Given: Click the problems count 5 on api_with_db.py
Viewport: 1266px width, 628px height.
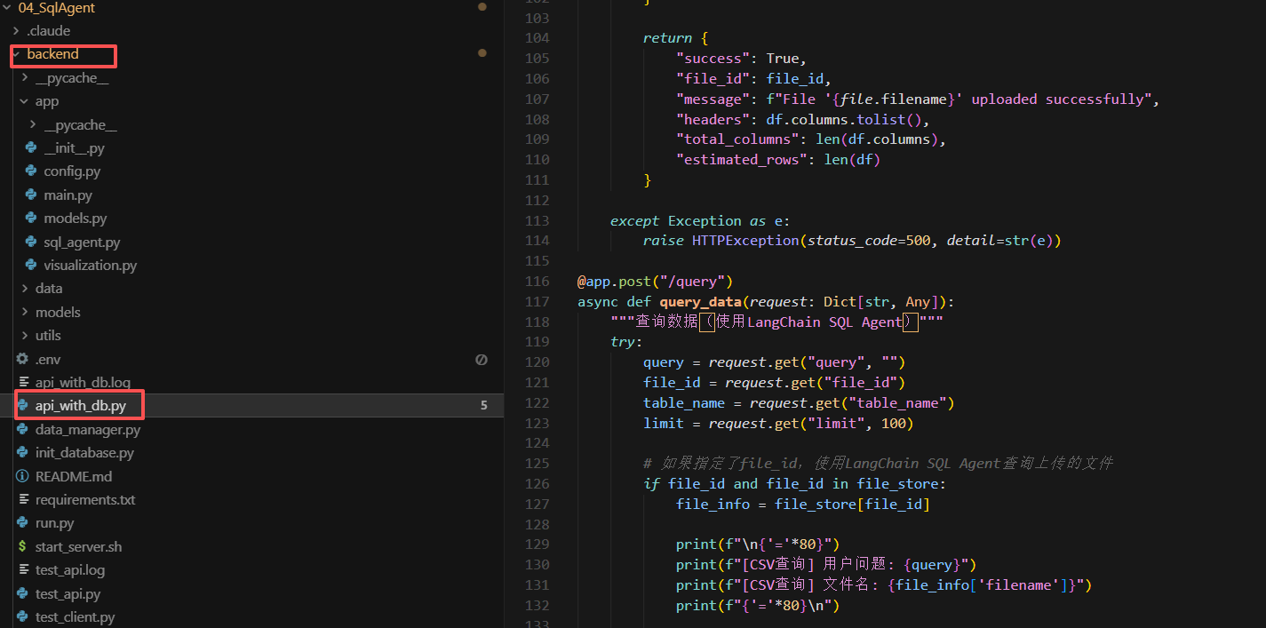Looking at the screenshot, I should (484, 406).
